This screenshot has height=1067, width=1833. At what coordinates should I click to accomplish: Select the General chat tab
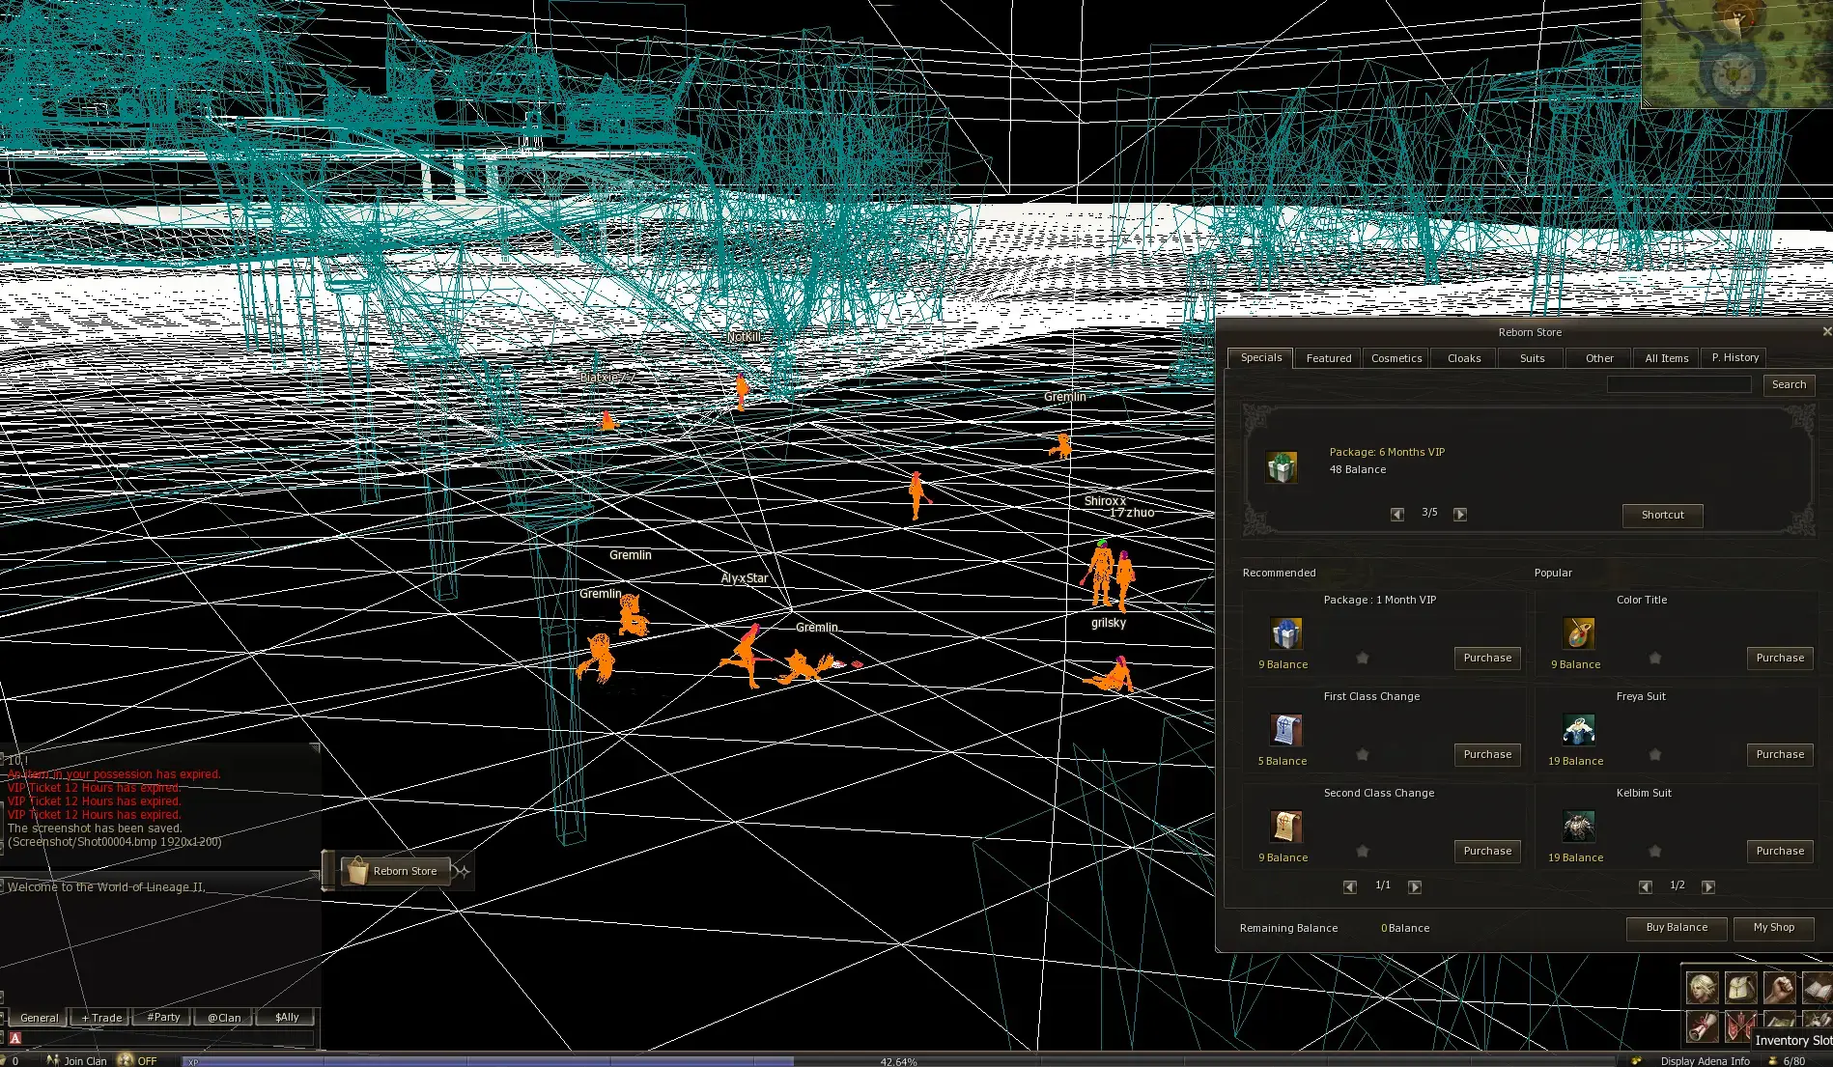(39, 1018)
